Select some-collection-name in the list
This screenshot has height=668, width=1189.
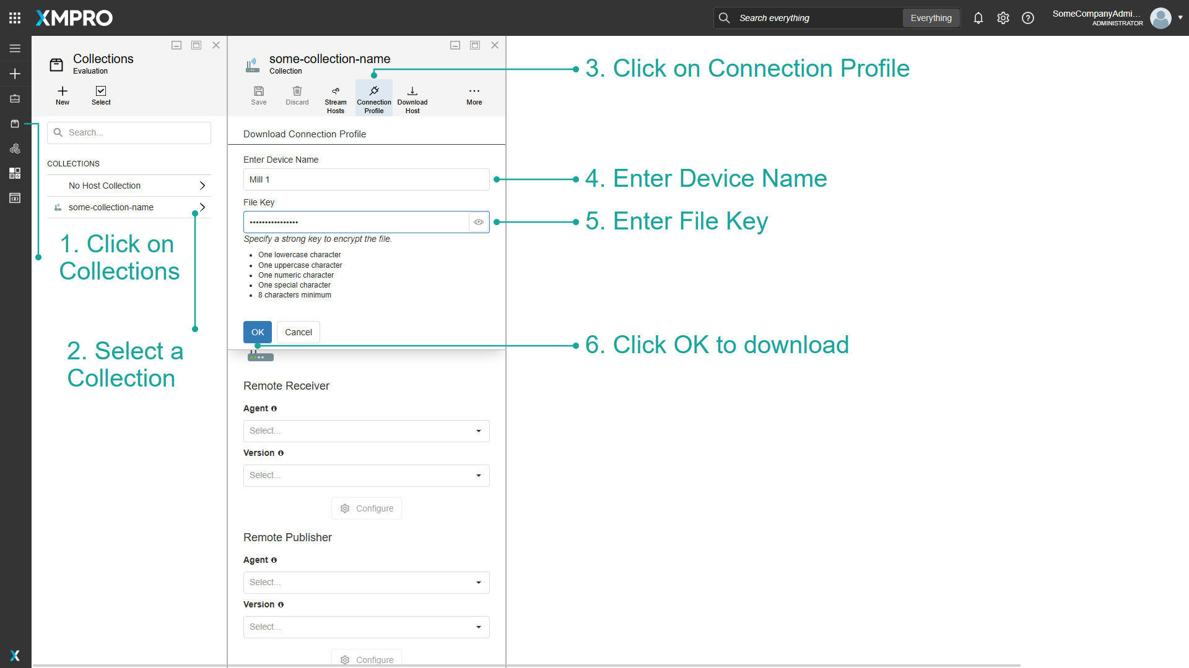pos(129,207)
